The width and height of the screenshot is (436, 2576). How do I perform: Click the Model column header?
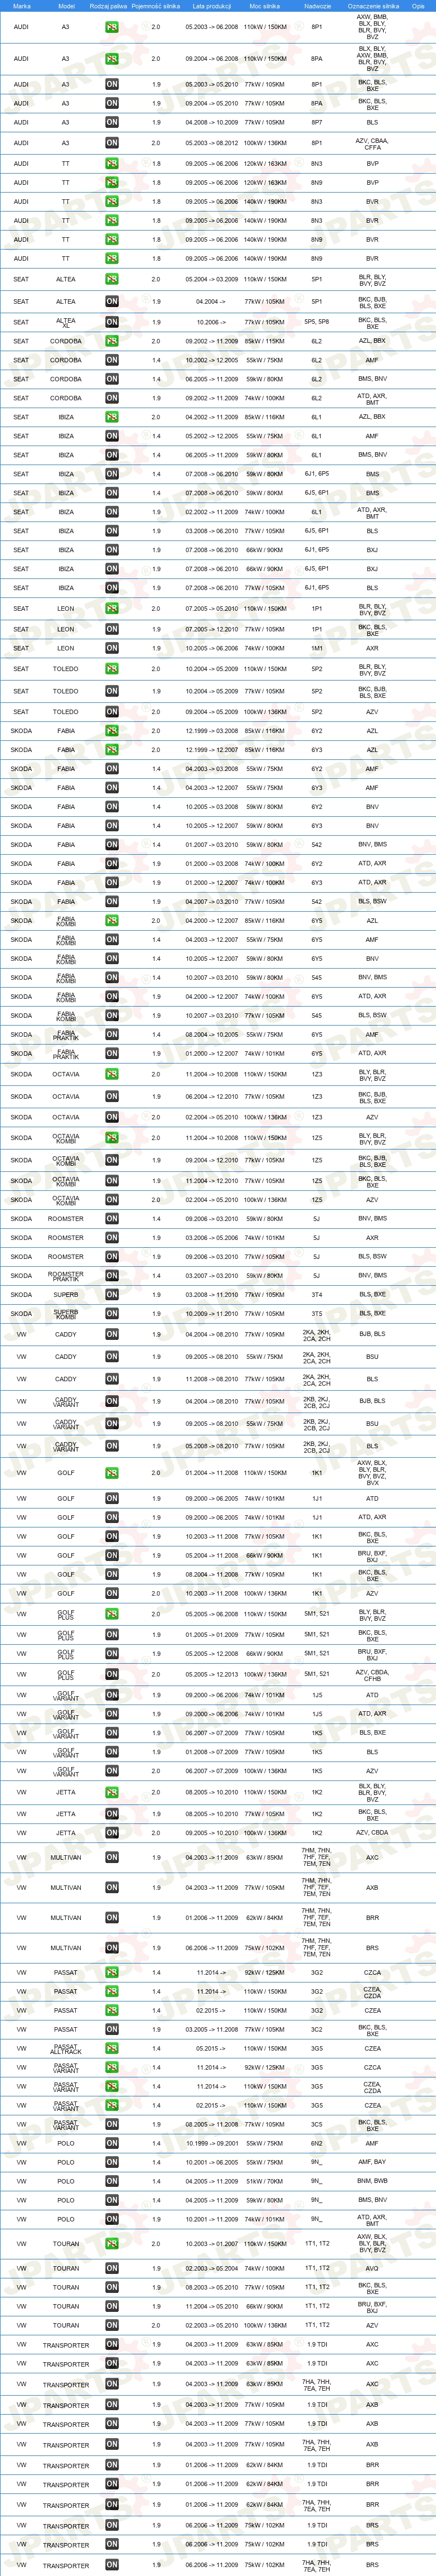click(66, 6)
